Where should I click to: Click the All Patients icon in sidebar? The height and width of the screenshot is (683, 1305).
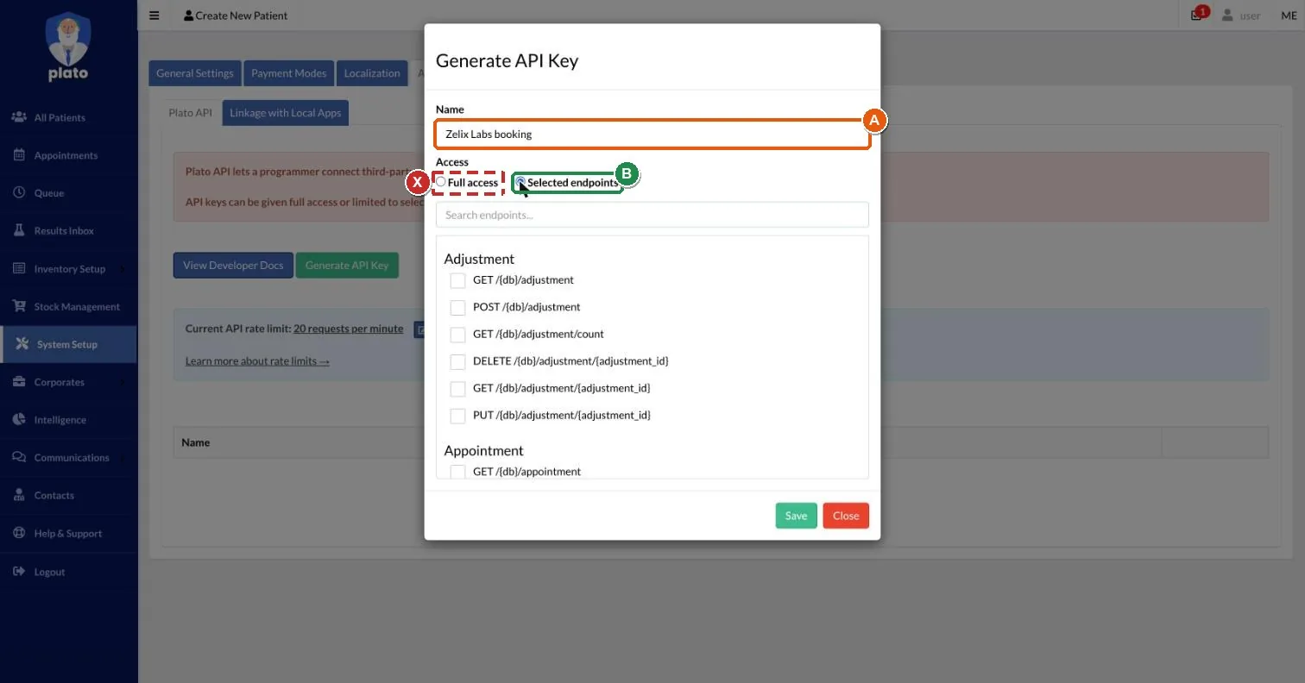click(19, 117)
